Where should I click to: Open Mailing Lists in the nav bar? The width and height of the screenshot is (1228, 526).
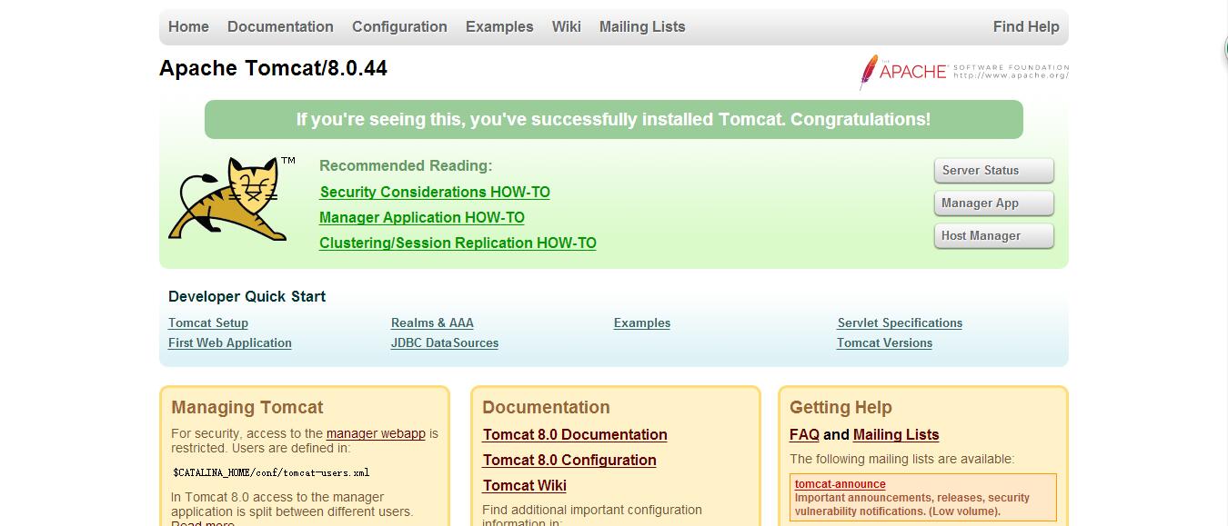[642, 27]
